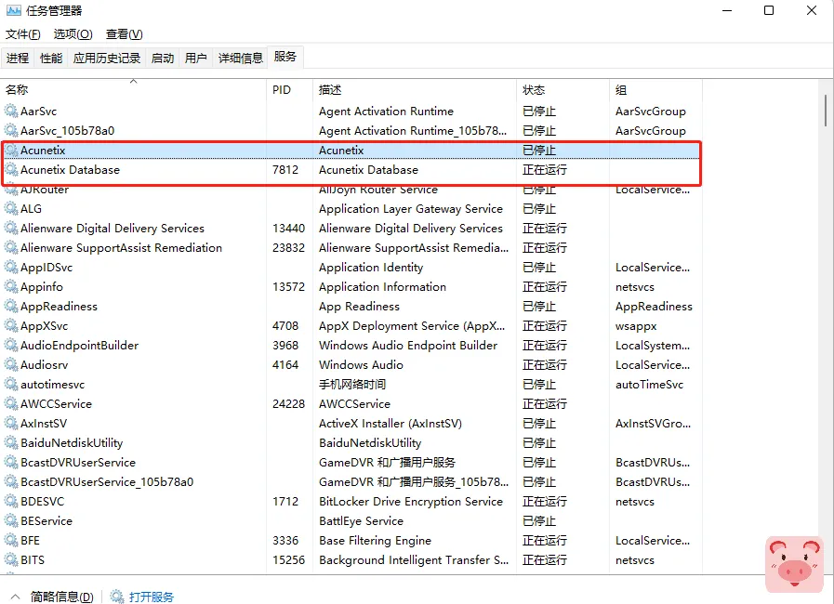Viewport: 834px width, 604px height.
Task: Sort by the 组 column header
Action: [655, 89]
